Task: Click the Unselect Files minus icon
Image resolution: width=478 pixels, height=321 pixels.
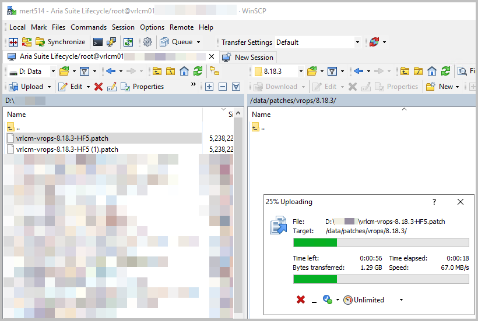Action: (223, 87)
